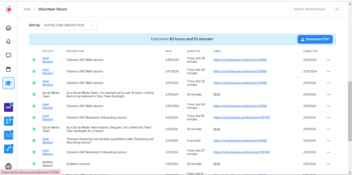Open the SAT subject shortcut

(x=9, y=107)
